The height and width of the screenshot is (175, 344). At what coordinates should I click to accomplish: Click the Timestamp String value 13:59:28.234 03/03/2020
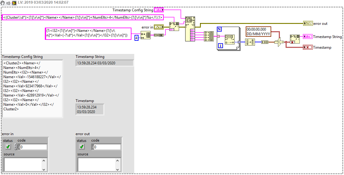pyautogui.click(x=96, y=63)
